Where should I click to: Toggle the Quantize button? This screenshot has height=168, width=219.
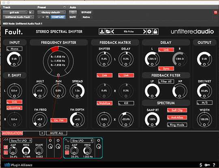[14, 108]
